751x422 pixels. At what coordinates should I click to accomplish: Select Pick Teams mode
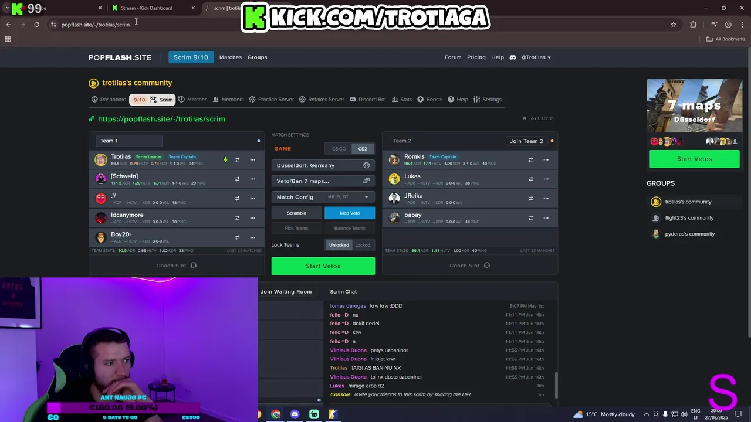pos(296,228)
